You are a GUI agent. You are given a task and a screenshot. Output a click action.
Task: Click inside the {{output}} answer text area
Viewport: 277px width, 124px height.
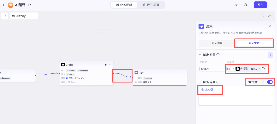click(236, 96)
